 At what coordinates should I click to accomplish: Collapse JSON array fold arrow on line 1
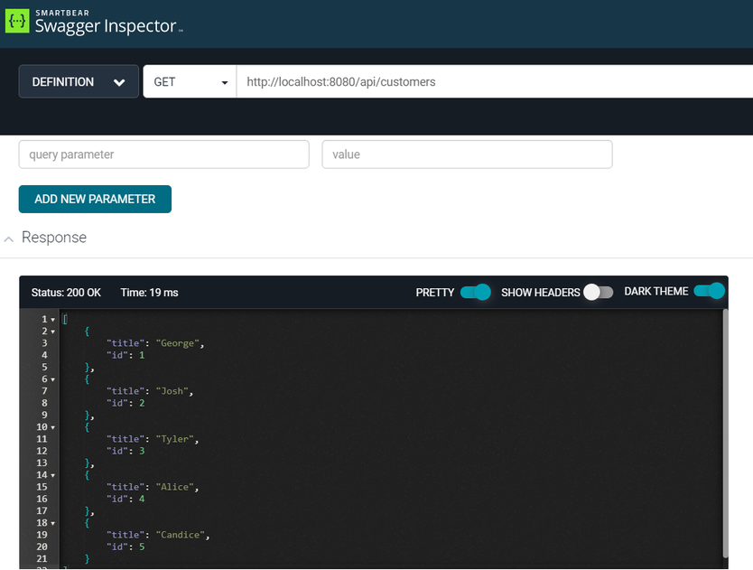52,320
